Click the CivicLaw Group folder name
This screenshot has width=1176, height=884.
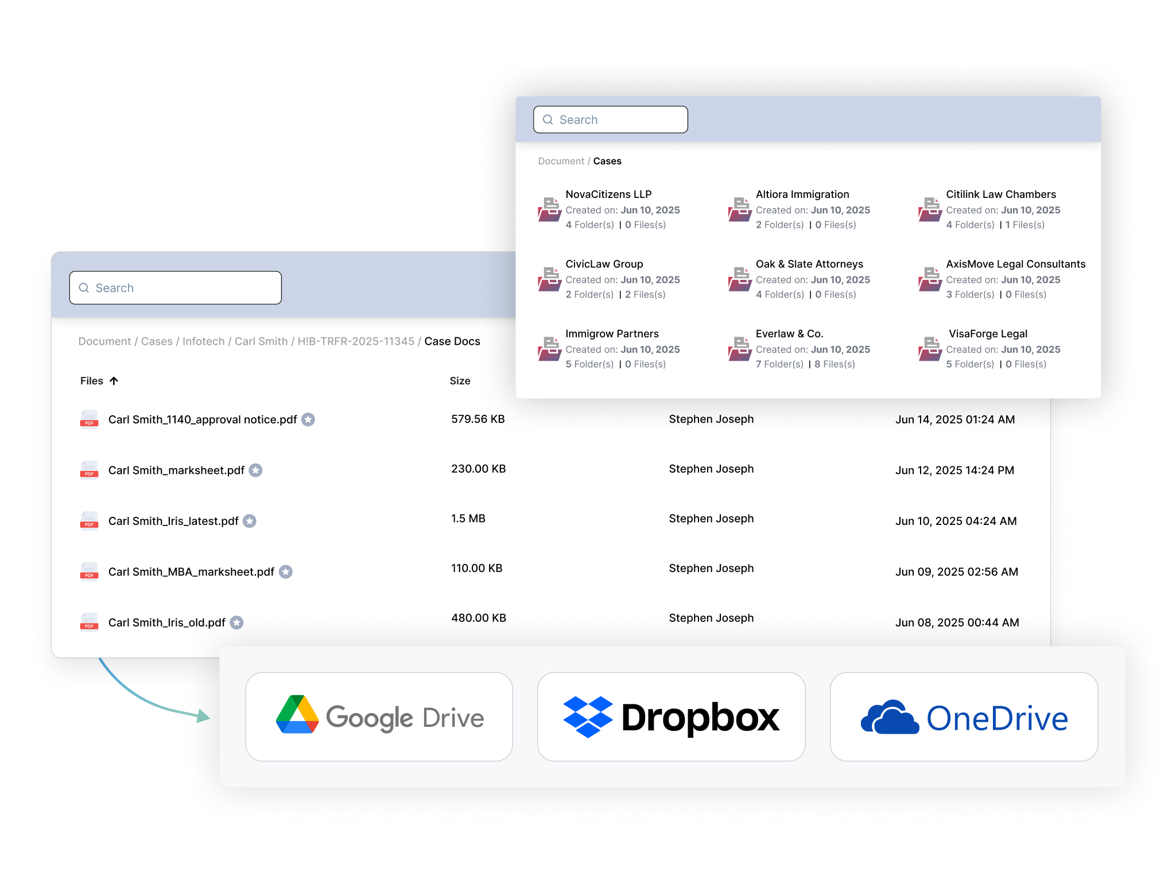604,264
